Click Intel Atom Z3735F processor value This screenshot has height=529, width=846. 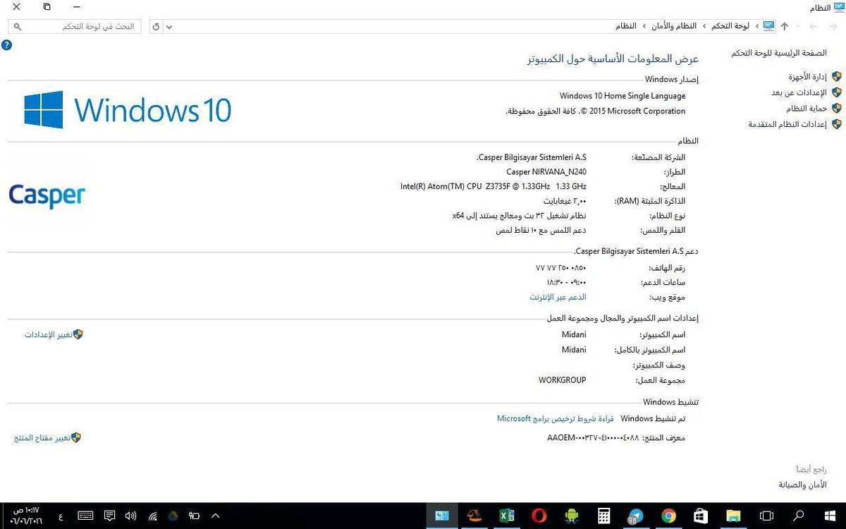[493, 186]
